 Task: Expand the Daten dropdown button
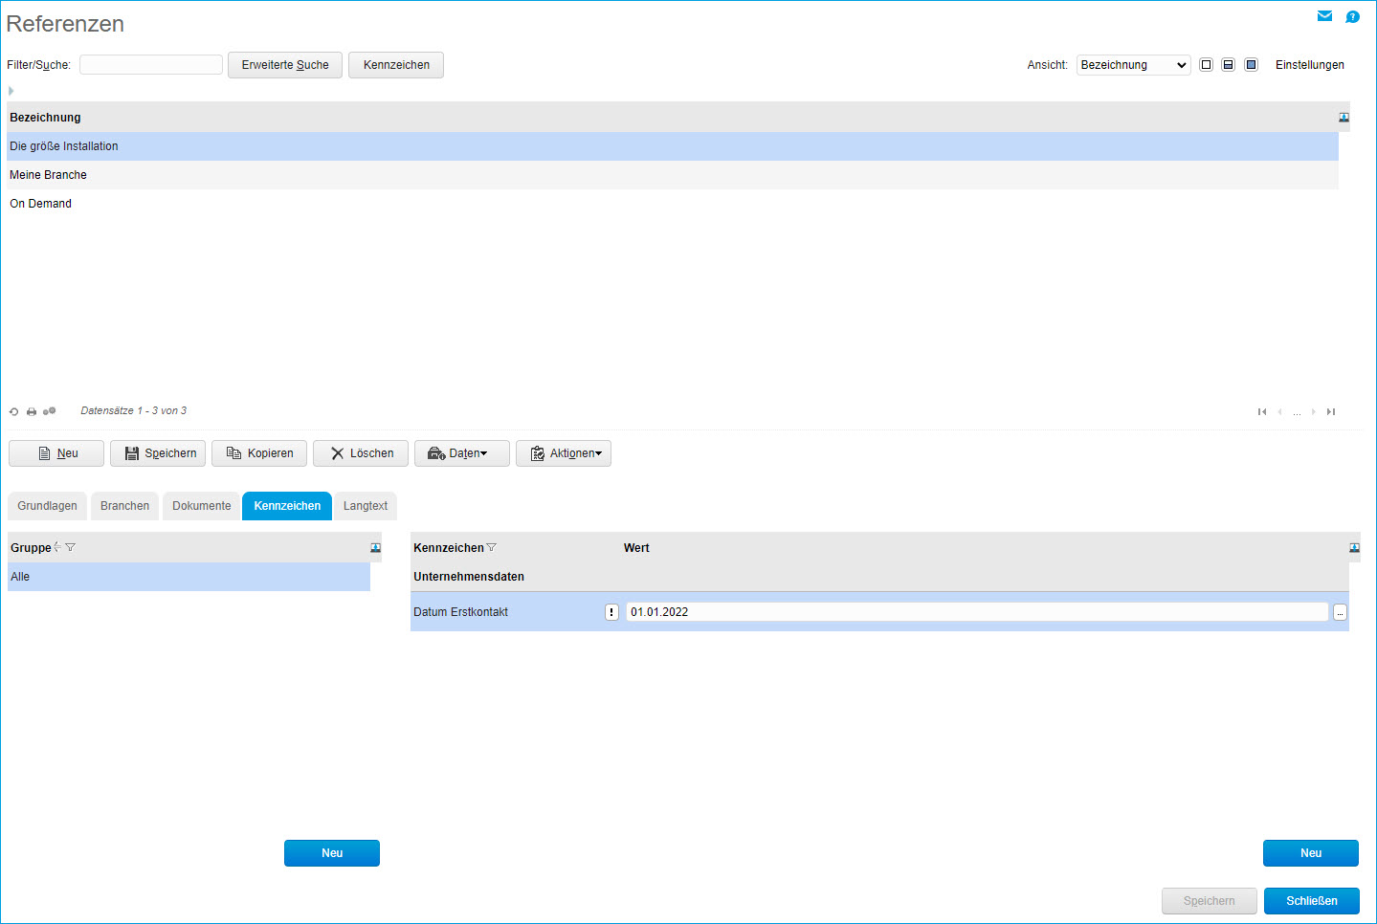[x=462, y=453]
